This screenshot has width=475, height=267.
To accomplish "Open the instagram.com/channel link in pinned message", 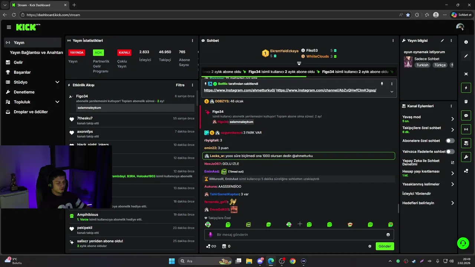I will point(326,90).
